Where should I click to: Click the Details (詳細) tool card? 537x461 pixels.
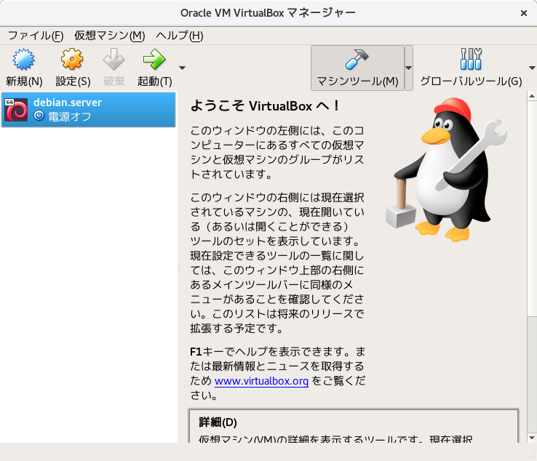[x=354, y=426]
